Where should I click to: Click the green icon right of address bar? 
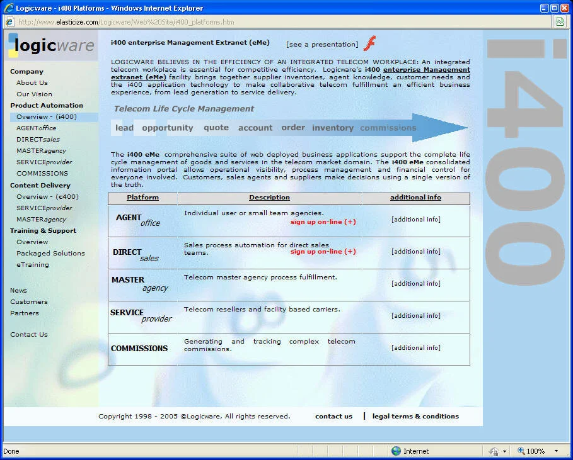coord(560,22)
